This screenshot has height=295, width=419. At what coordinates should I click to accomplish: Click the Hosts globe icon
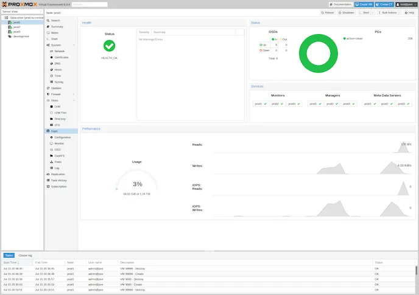tap(52, 70)
